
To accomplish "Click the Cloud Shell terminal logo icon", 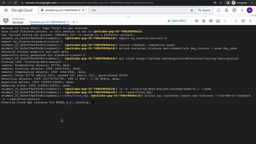I will tap(6, 21).
